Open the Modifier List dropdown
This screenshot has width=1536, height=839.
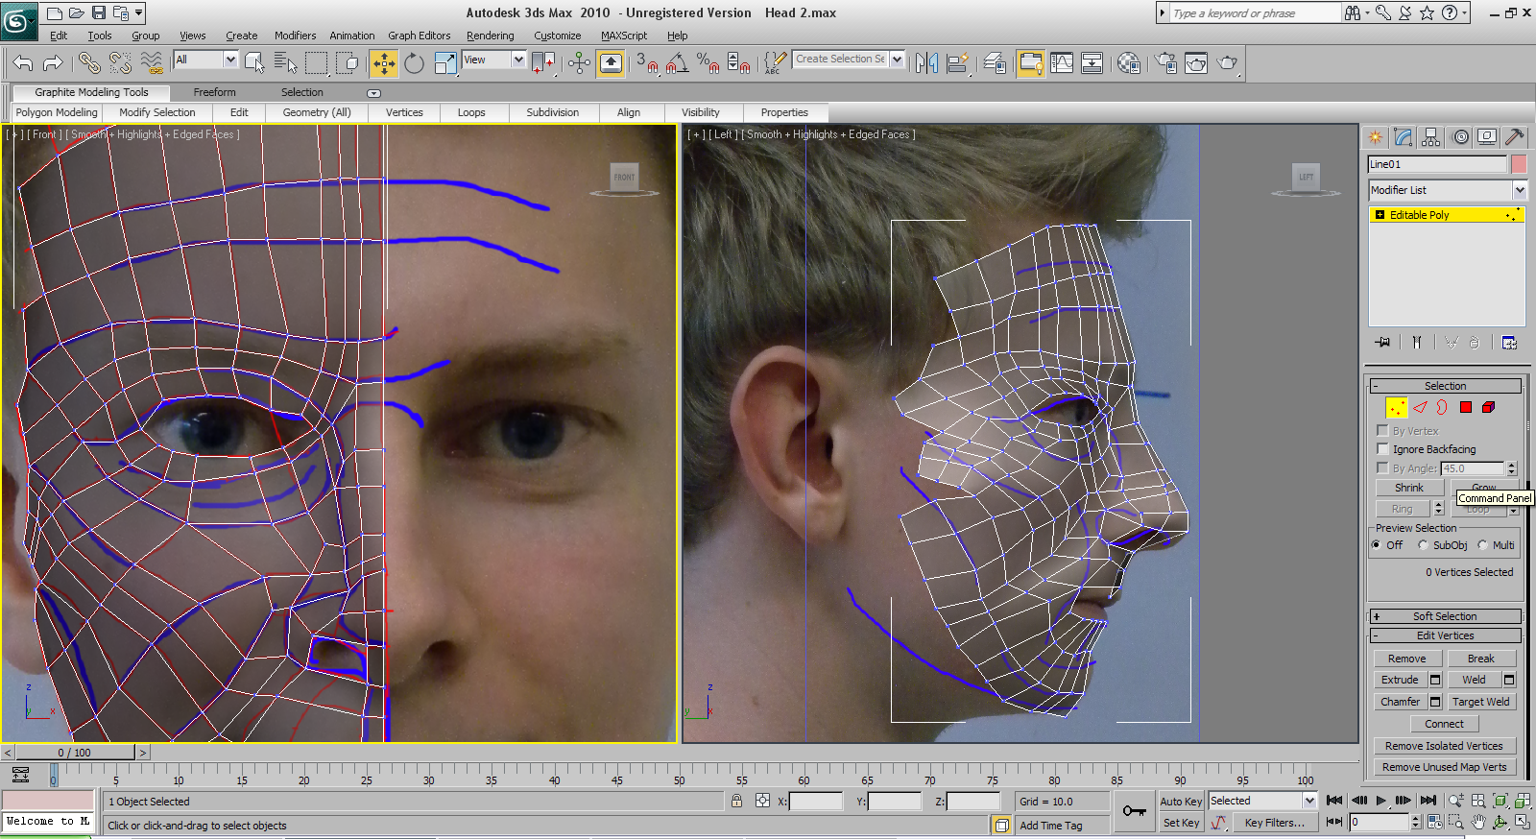click(x=1446, y=190)
